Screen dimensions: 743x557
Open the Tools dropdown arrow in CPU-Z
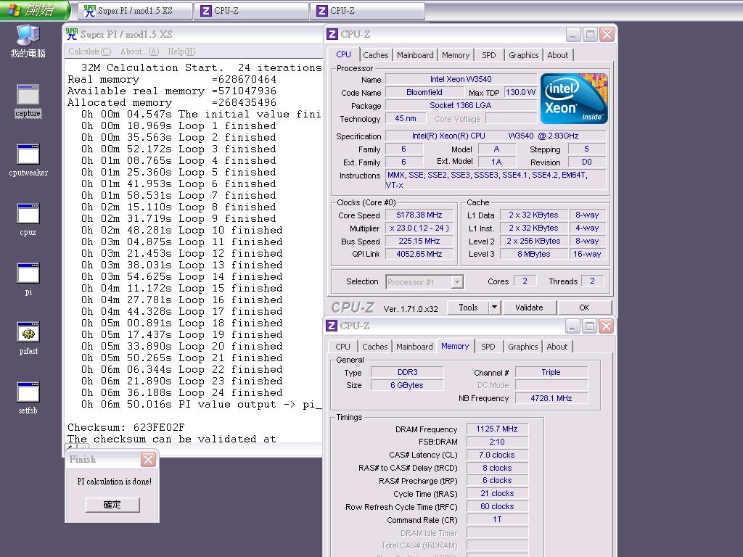493,308
